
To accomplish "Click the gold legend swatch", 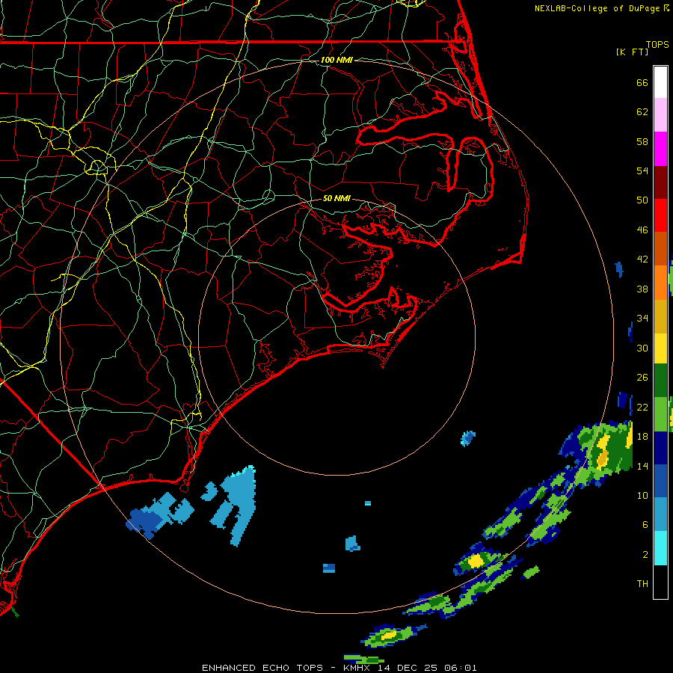I will (x=660, y=317).
